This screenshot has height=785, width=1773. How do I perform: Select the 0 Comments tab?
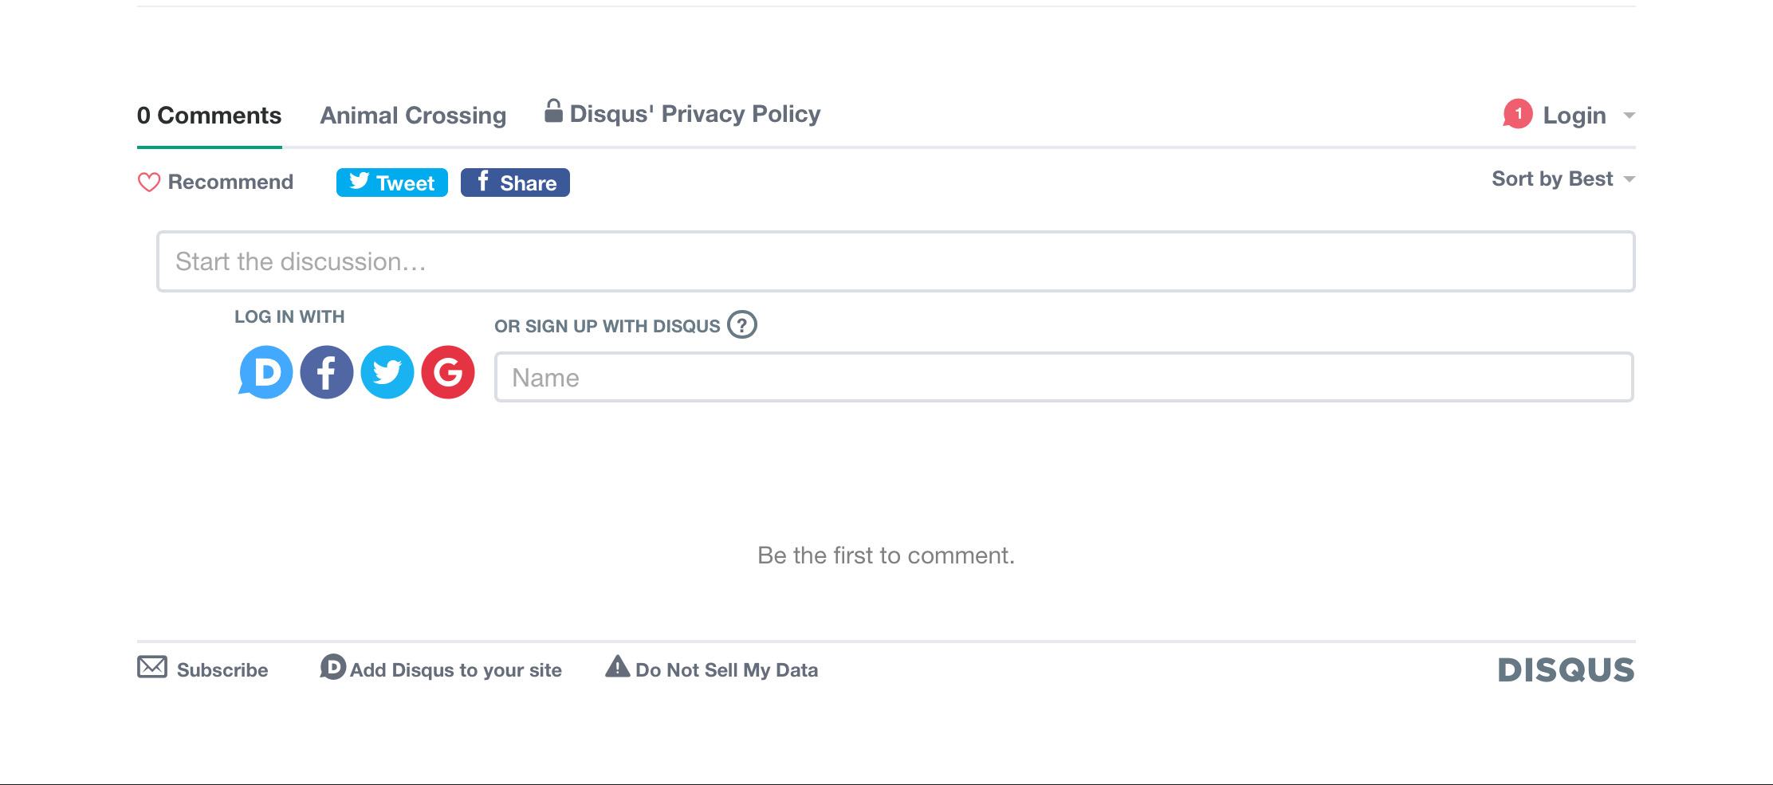[209, 116]
